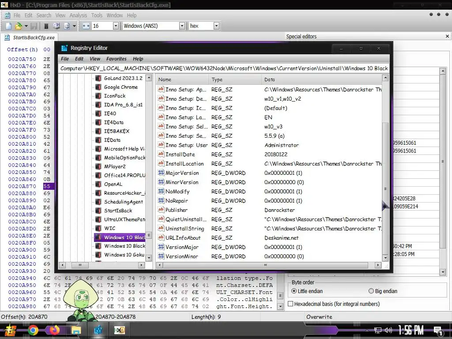This screenshot has width=452, height=339.
Task: Click the volume speaker tray icon
Action: pyautogui.click(x=388, y=330)
